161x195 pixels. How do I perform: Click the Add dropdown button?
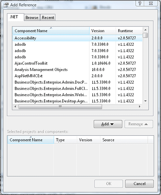(108, 124)
